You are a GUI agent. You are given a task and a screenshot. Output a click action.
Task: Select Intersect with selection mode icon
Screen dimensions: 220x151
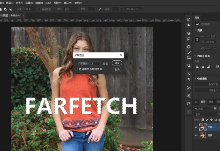(x=11, y=9)
